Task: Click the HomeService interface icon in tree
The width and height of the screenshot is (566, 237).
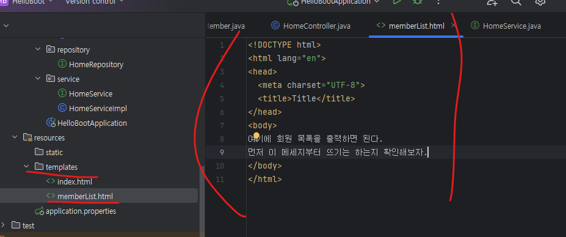Action: point(62,93)
